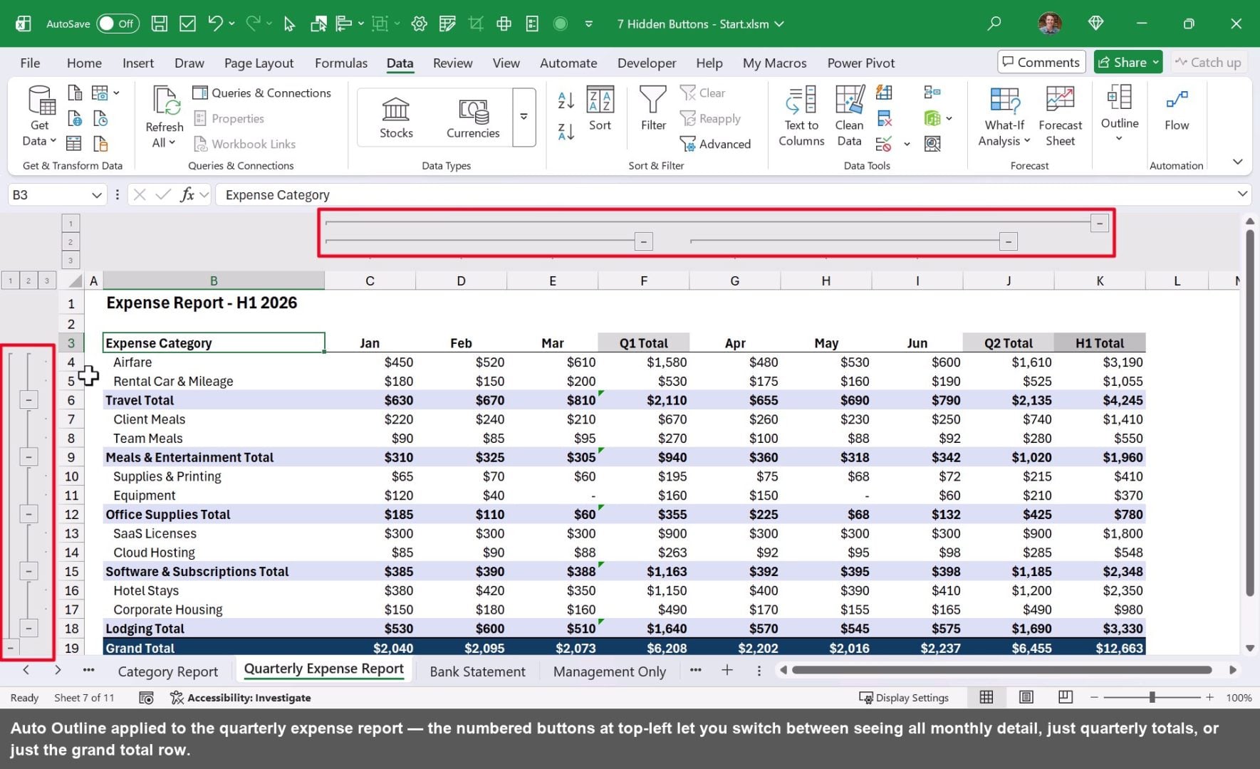Collapse the ribbon with chevron
The height and width of the screenshot is (769, 1260).
[1238, 162]
